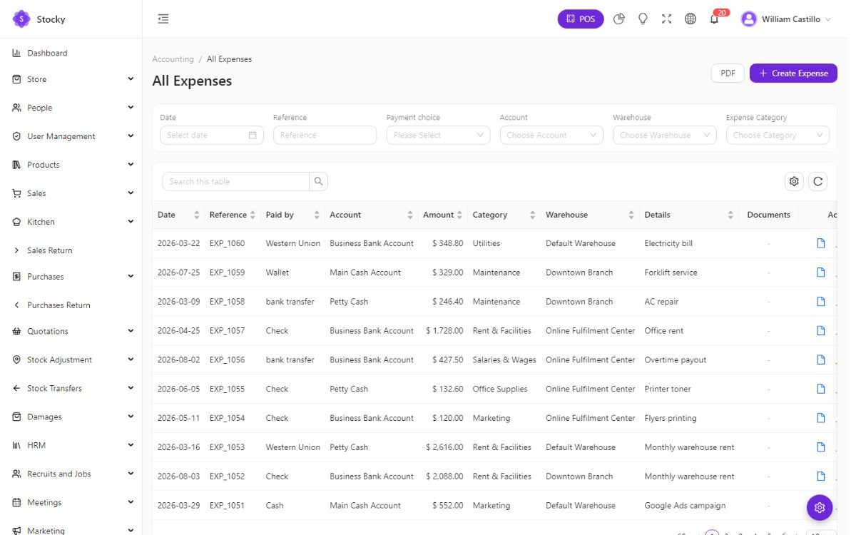
Task: Expand the People sidebar menu
Action: (x=71, y=108)
